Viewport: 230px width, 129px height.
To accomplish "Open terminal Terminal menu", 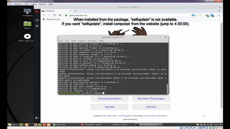I will [x=92, y=41].
